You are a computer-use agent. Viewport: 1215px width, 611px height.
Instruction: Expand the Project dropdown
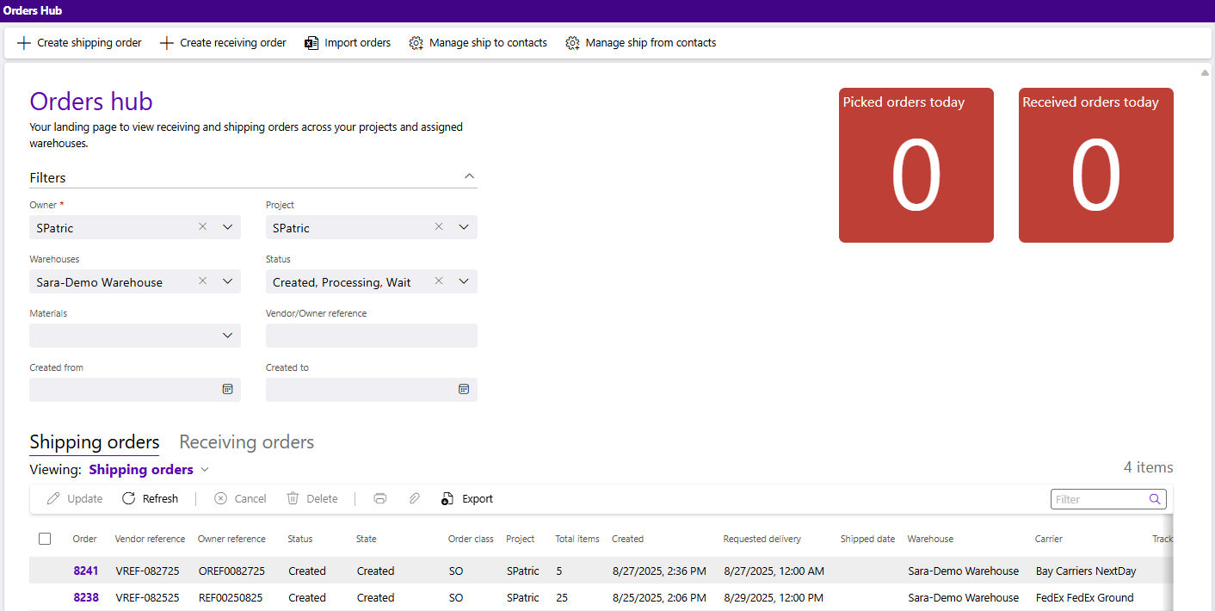pyautogui.click(x=464, y=227)
